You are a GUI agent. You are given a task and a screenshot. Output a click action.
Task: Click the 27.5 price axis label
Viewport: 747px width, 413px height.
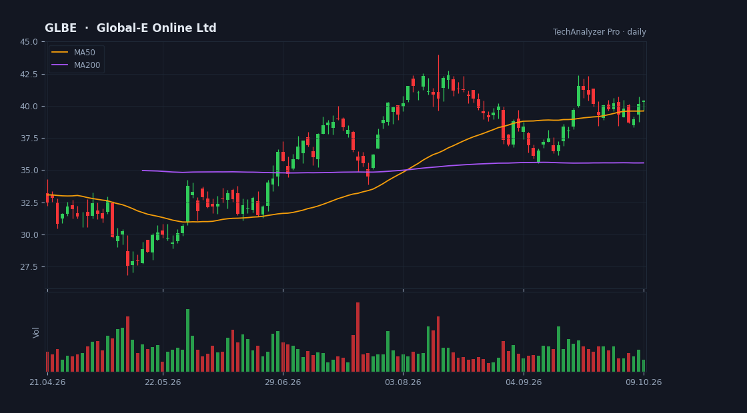pyautogui.click(x=29, y=267)
